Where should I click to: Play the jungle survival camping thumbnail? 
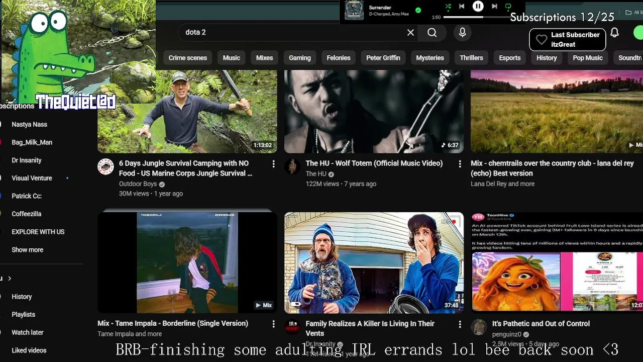(187, 111)
